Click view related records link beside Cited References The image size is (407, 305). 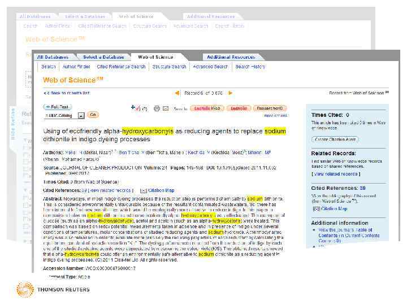click(x=111, y=191)
